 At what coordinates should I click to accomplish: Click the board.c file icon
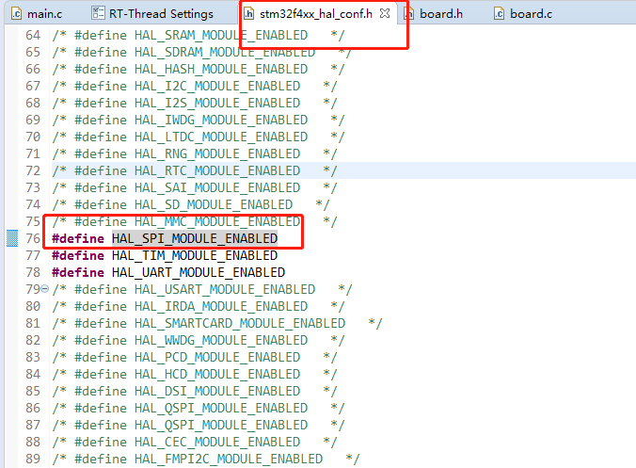[x=499, y=14]
